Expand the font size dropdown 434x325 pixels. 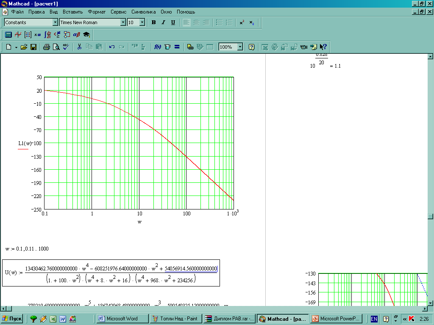click(x=142, y=22)
